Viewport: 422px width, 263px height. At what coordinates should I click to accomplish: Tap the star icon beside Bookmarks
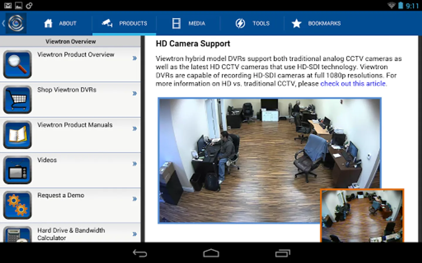[x=297, y=23]
